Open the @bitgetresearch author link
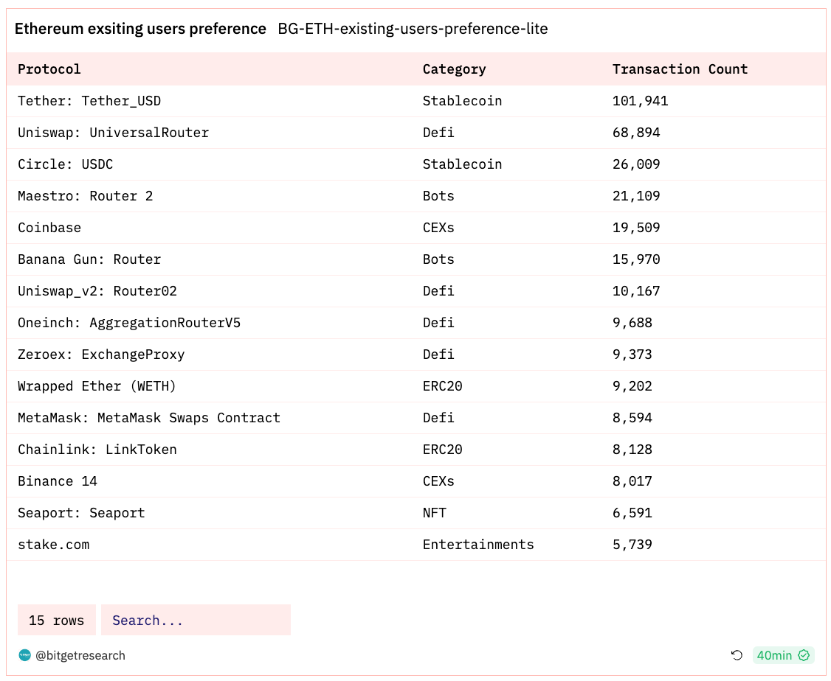Viewport: 831px width, 681px height. tap(80, 655)
